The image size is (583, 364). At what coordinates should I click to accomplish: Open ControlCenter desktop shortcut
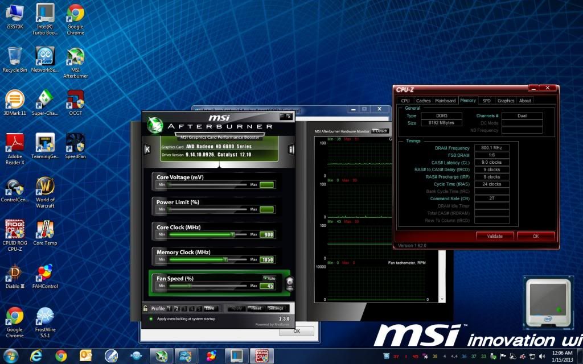coord(14,189)
